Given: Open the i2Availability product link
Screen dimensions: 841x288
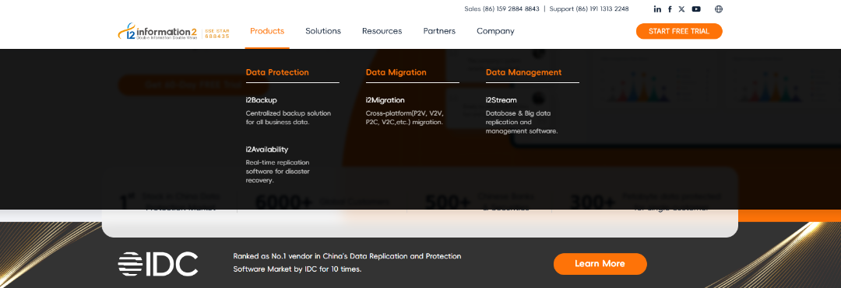Looking at the screenshot, I should click(x=266, y=150).
